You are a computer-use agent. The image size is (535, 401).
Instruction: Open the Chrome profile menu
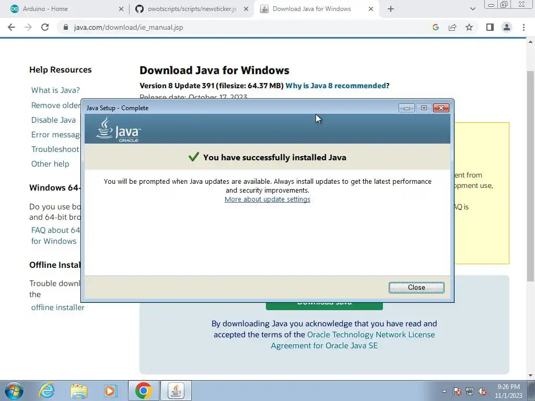pyautogui.click(x=507, y=27)
